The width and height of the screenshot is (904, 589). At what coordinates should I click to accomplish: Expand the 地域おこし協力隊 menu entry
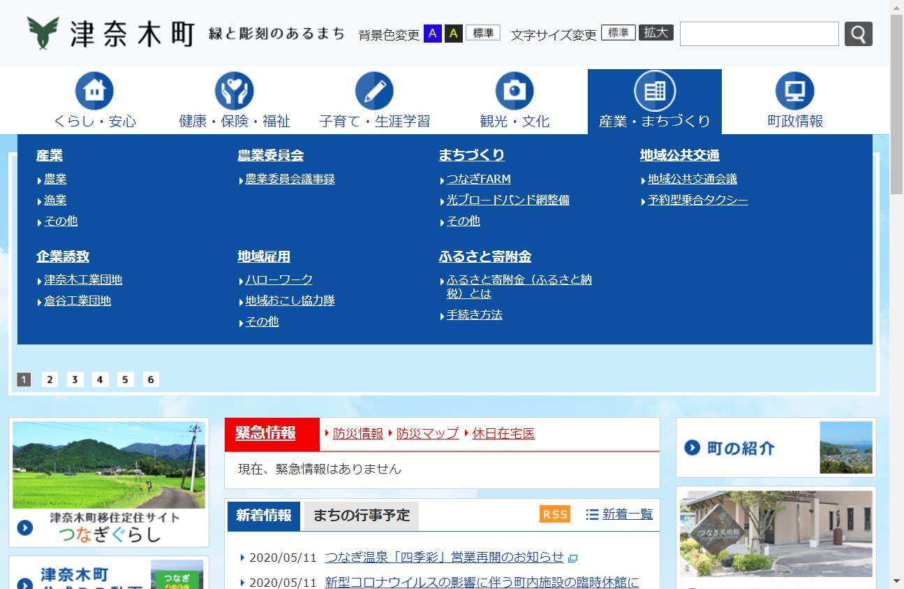290,301
